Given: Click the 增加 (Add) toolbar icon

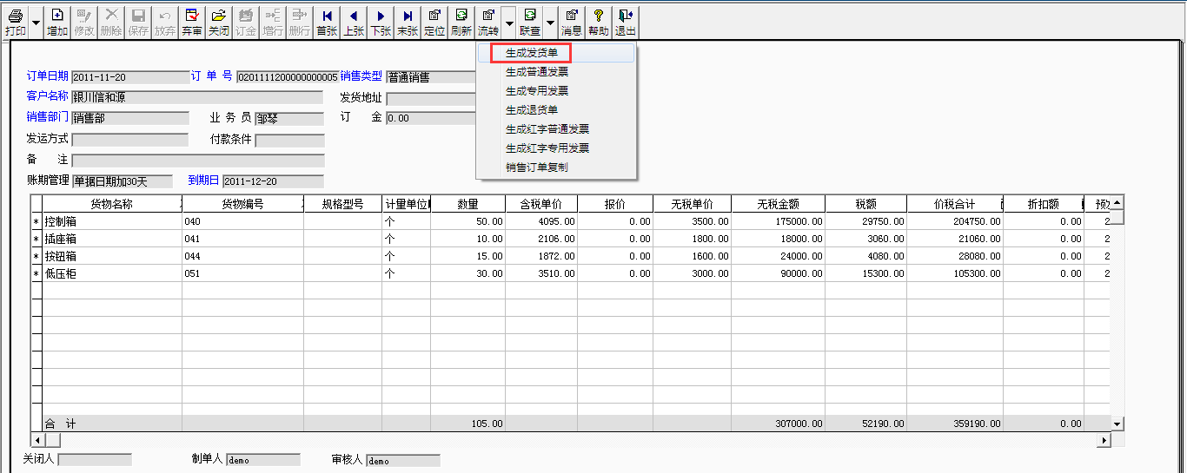Looking at the screenshot, I should tap(57, 21).
